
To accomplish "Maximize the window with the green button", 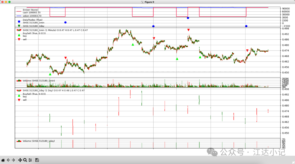I will click(x=10, y=2).
